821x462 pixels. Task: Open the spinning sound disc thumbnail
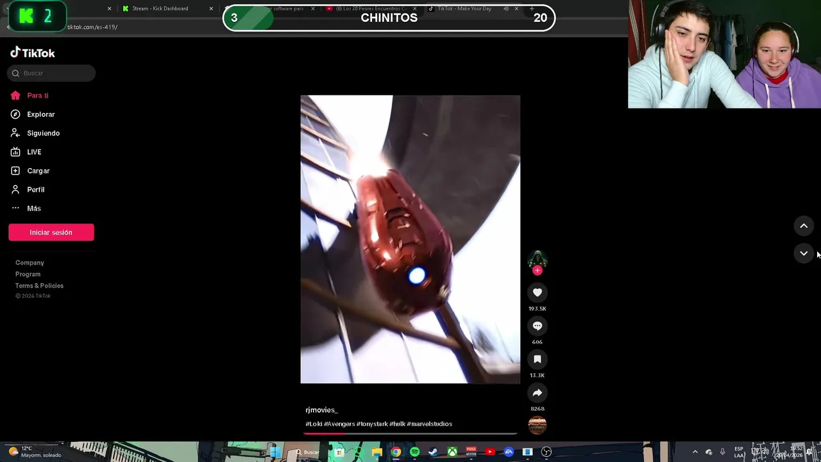click(537, 425)
